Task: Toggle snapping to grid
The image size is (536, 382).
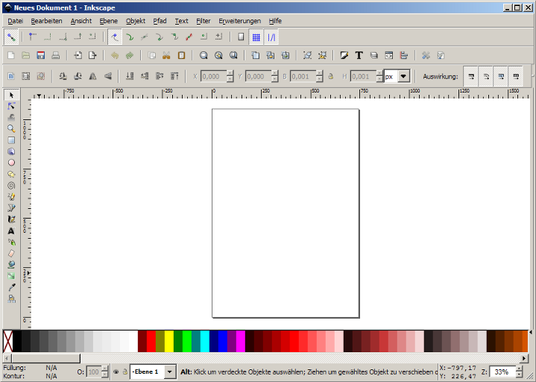Action: tap(256, 37)
